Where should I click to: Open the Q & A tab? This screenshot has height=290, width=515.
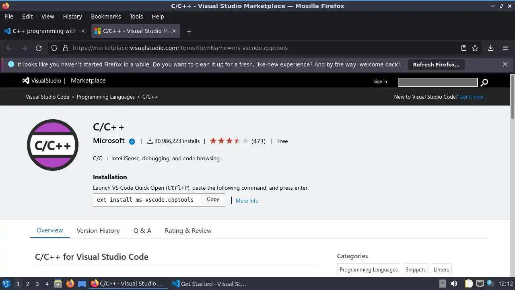[142, 231]
